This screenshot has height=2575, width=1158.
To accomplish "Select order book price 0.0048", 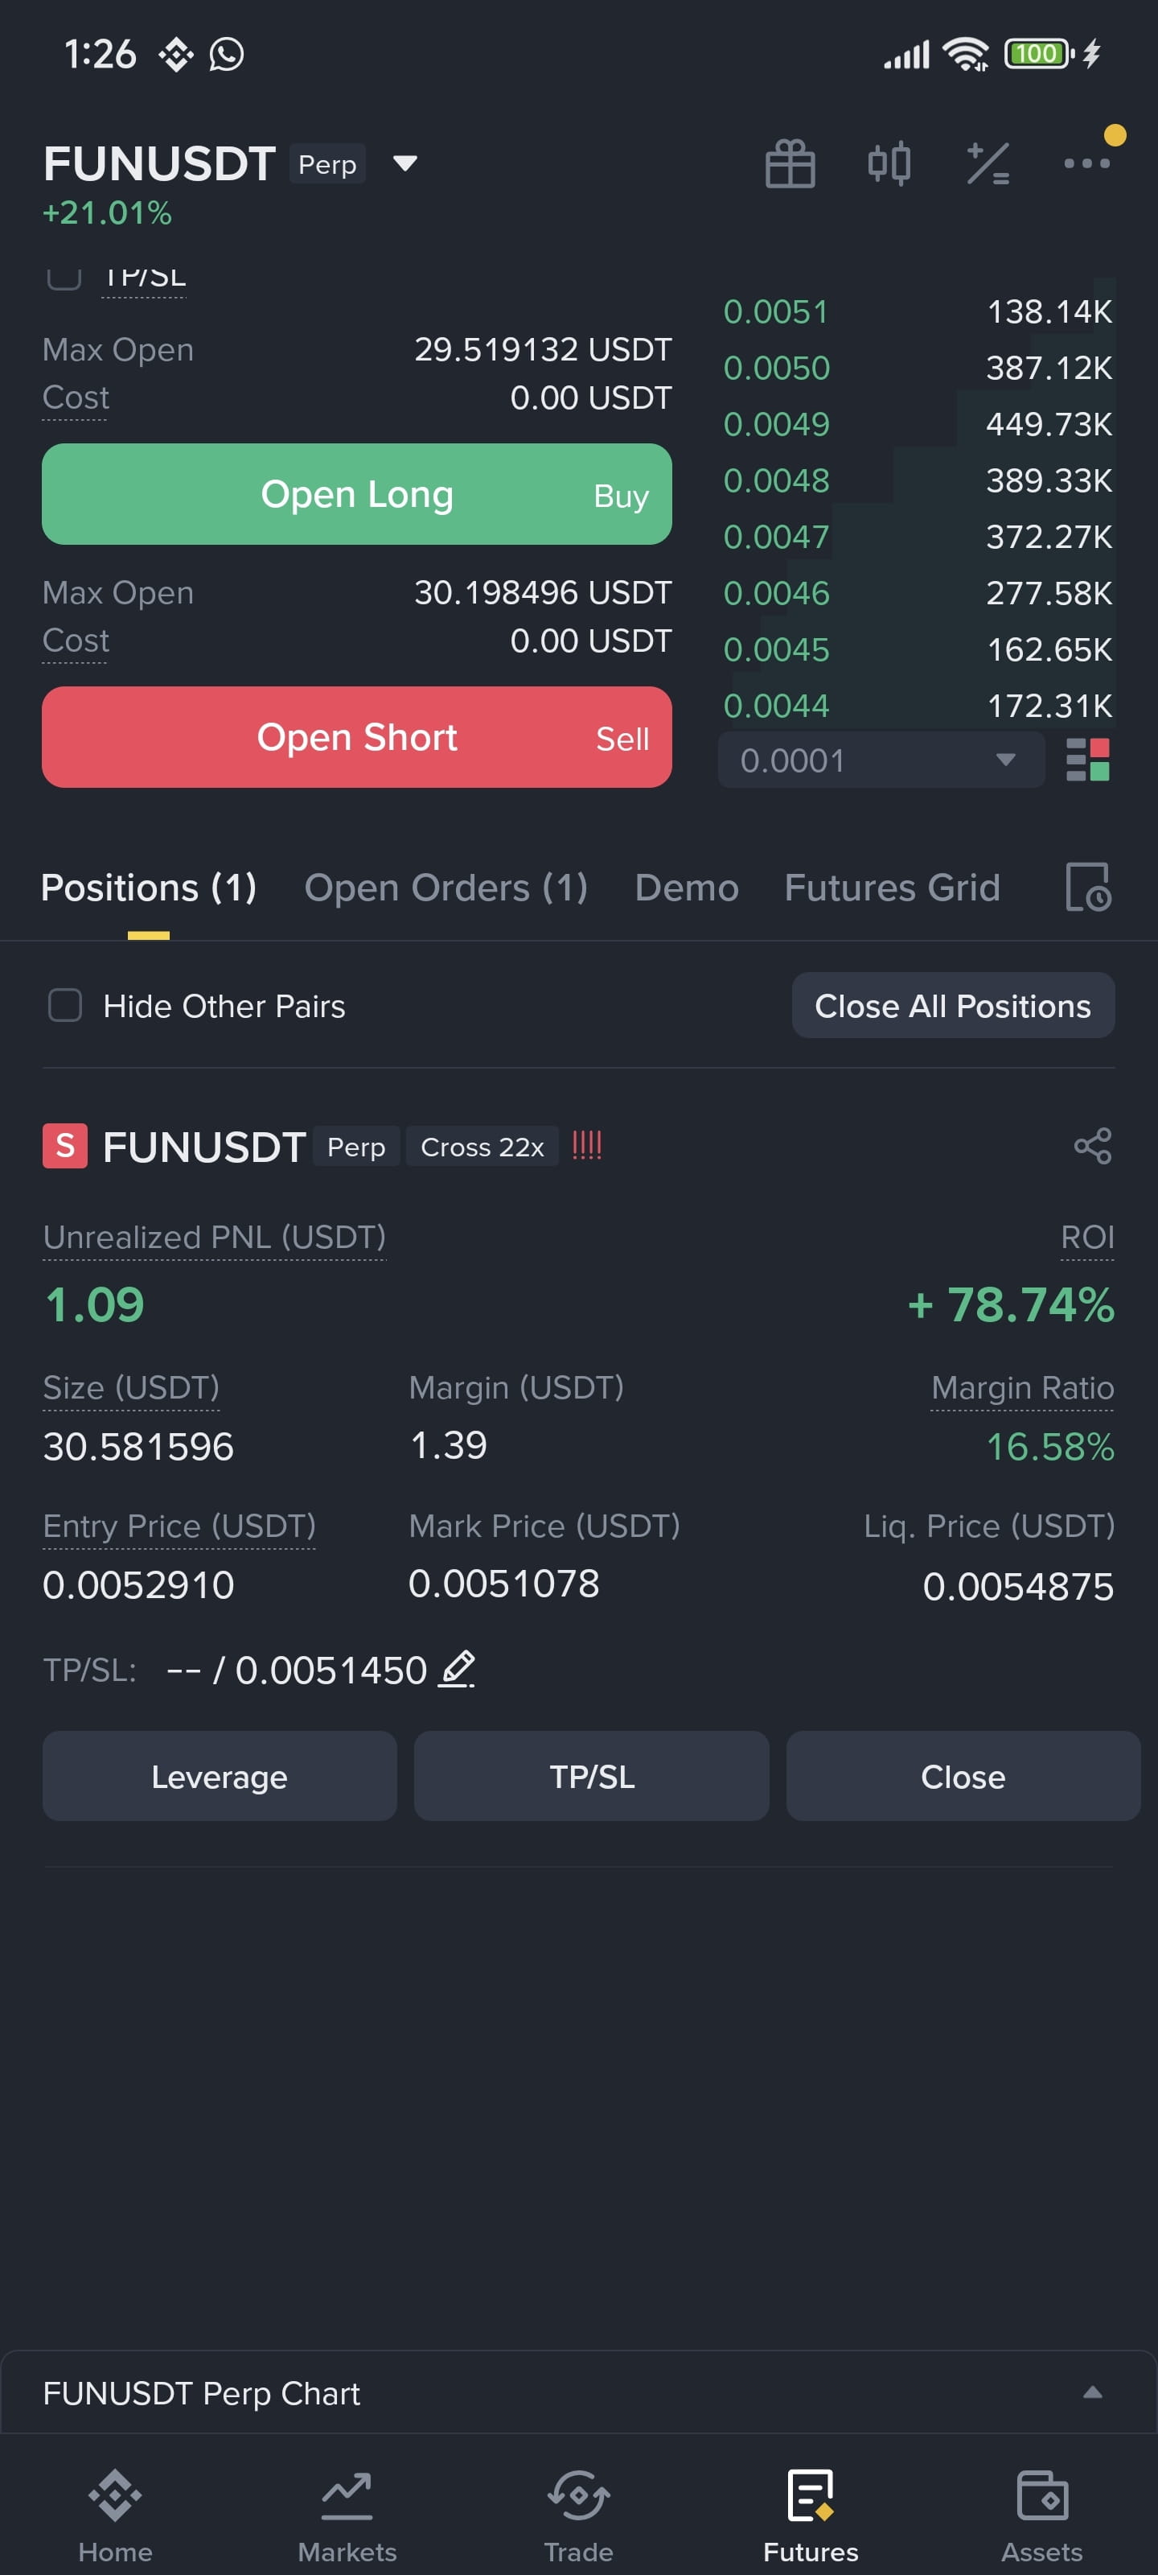I will point(776,481).
